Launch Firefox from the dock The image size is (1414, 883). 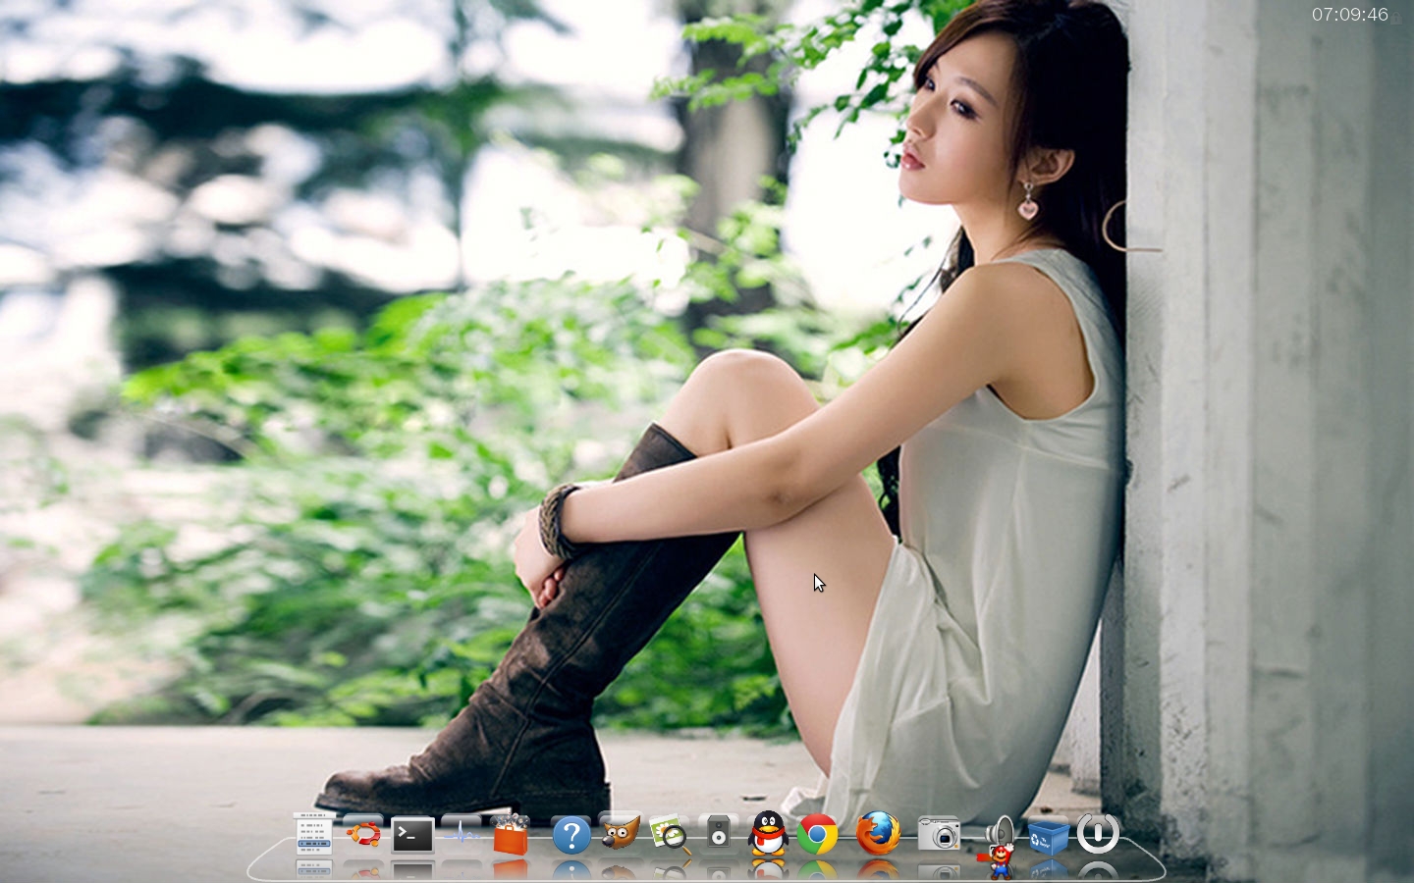click(878, 834)
